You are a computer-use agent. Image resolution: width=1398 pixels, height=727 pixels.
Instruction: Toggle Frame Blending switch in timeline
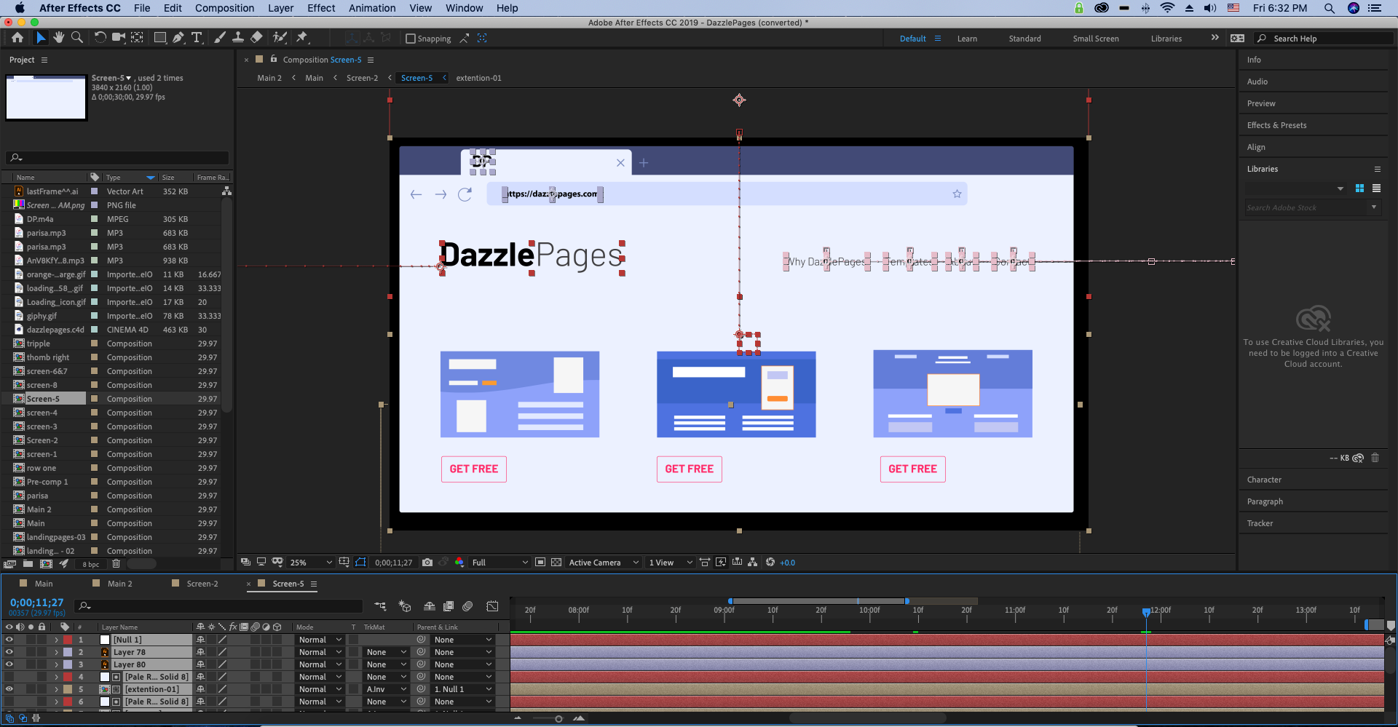coord(449,606)
